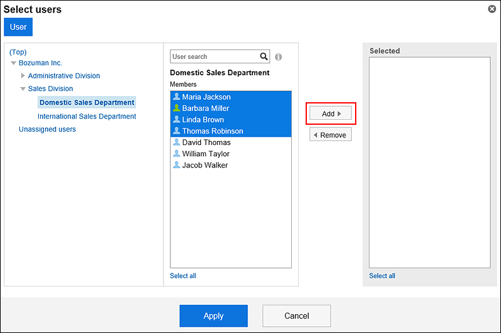This screenshot has width=501, height=333.
Task: Select member David Thomas
Action: click(x=231, y=142)
